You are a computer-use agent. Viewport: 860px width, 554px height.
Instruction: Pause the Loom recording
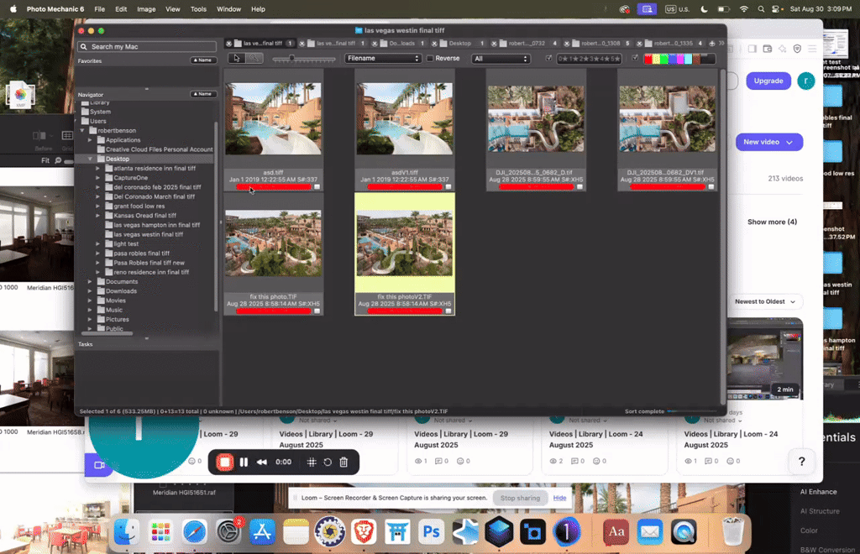(244, 462)
